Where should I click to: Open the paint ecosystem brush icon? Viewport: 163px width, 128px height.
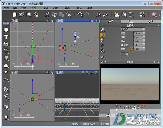tap(131, 15)
